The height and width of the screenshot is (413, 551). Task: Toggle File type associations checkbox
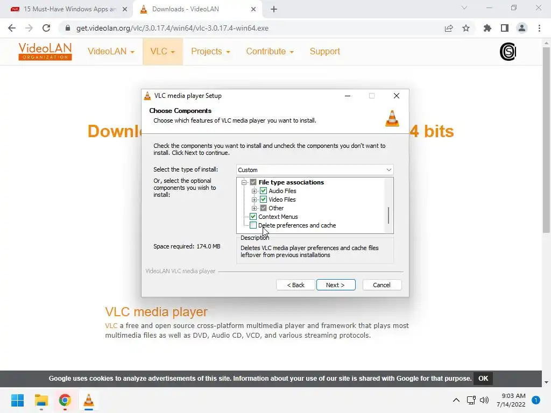point(253,182)
